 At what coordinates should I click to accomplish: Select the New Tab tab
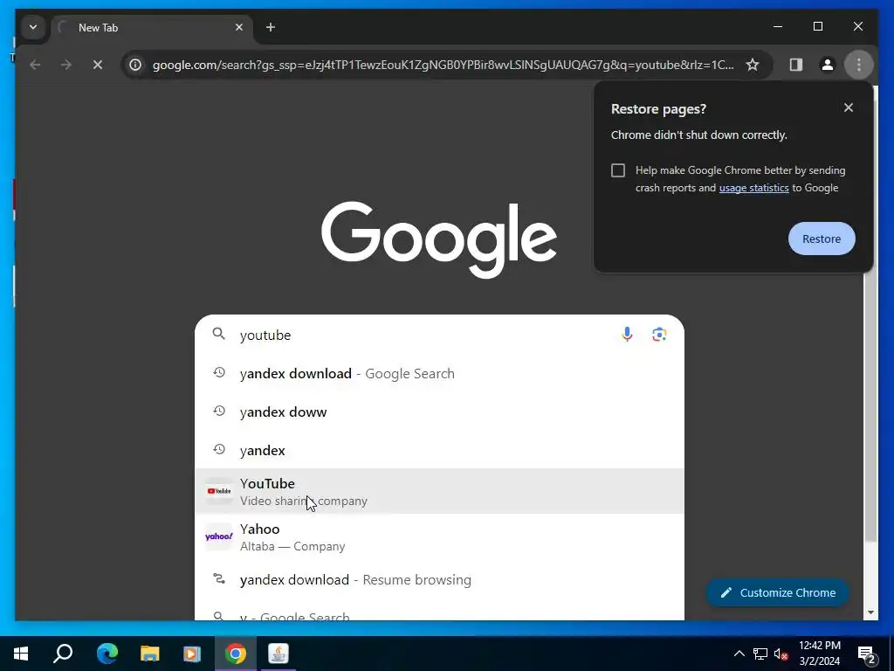click(152, 27)
